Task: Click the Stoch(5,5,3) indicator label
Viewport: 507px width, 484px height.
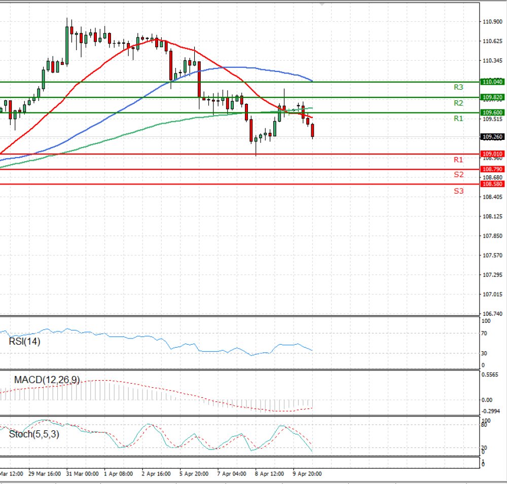Action: click(34, 434)
